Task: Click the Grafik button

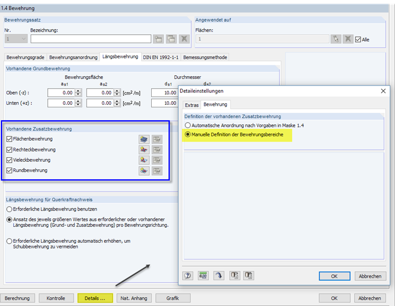Action: [x=173, y=298]
